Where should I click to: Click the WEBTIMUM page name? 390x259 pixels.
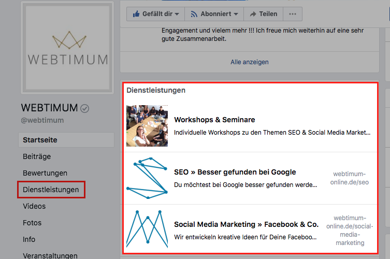tap(49, 108)
